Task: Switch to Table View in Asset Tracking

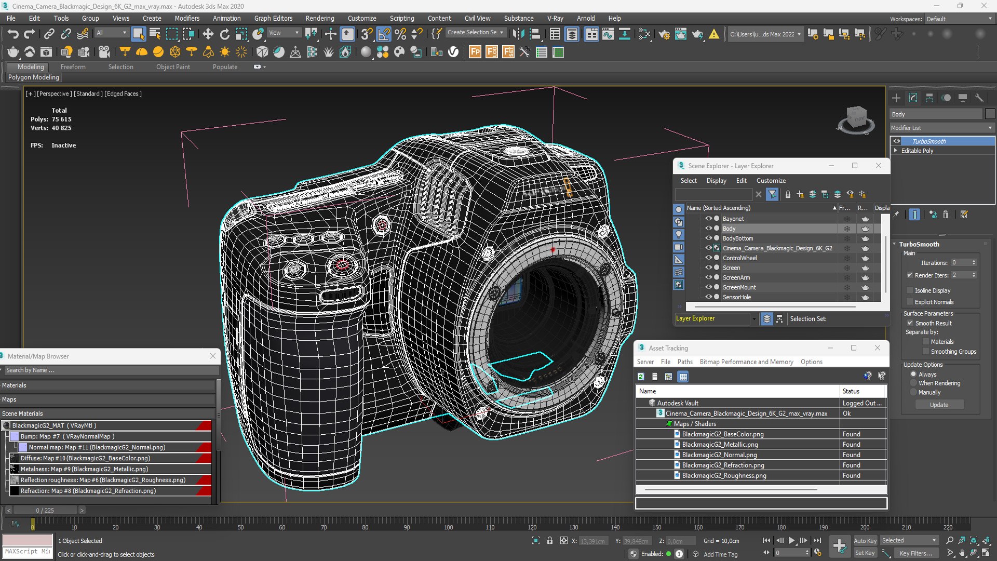Action: [x=683, y=377]
